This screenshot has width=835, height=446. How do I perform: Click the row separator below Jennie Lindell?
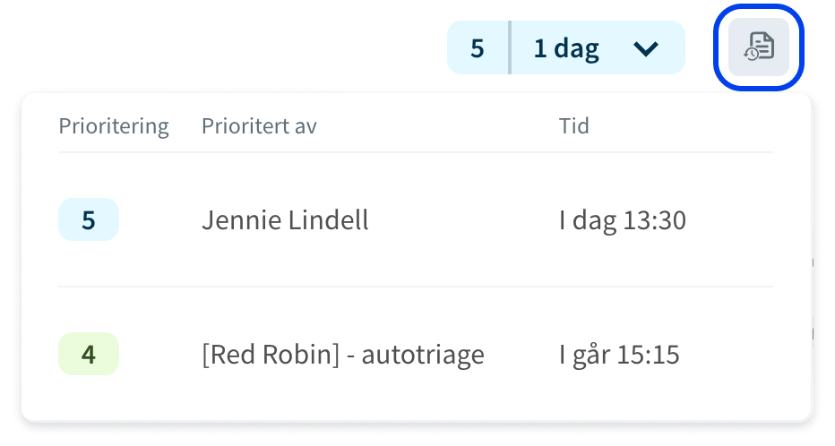pos(416,287)
